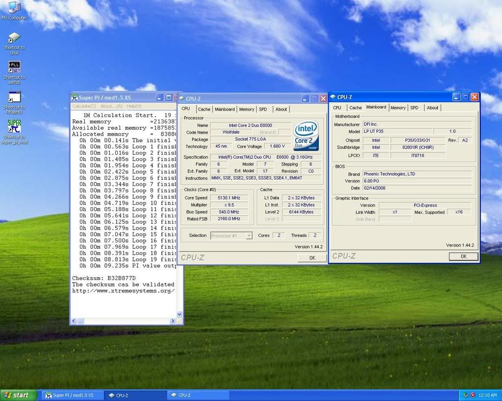Switch to About tab in right CPU-Z
Viewport: 502px width, 401px height.
[x=432, y=108]
